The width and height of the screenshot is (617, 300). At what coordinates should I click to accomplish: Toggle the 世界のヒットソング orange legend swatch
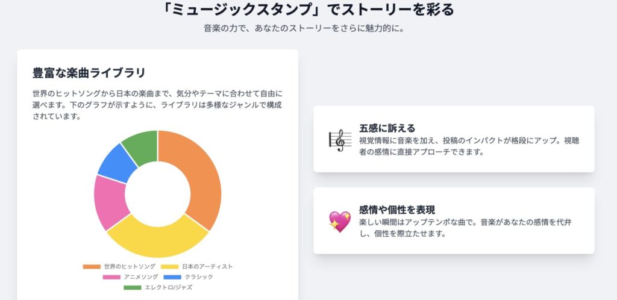pos(92,267)
